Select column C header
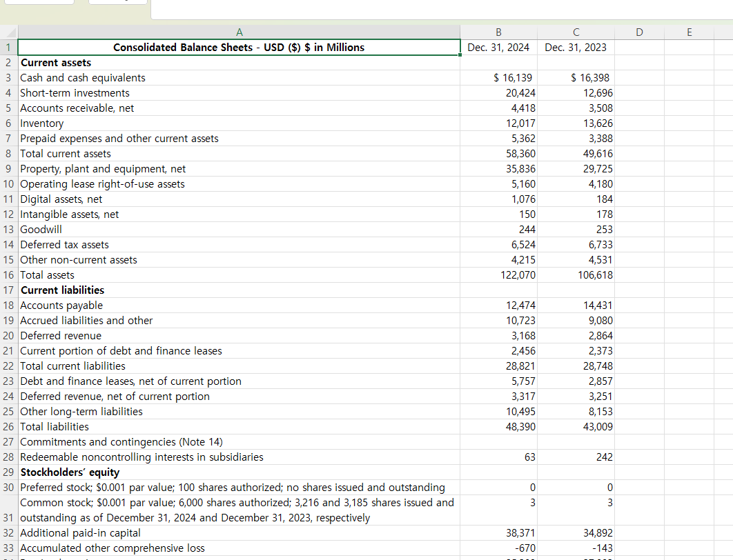Image resolution: width=733 pixels, height=560 pixels. [576, 32]
